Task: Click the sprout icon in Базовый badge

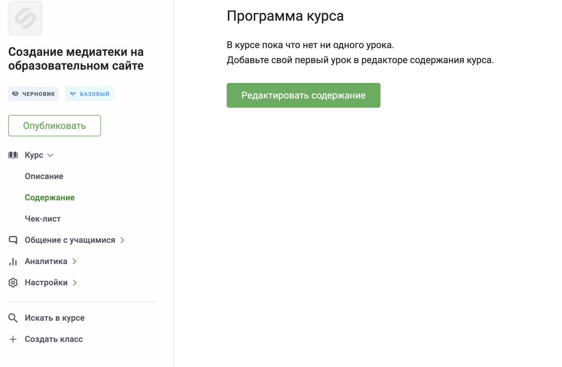Action: point(73,94)
